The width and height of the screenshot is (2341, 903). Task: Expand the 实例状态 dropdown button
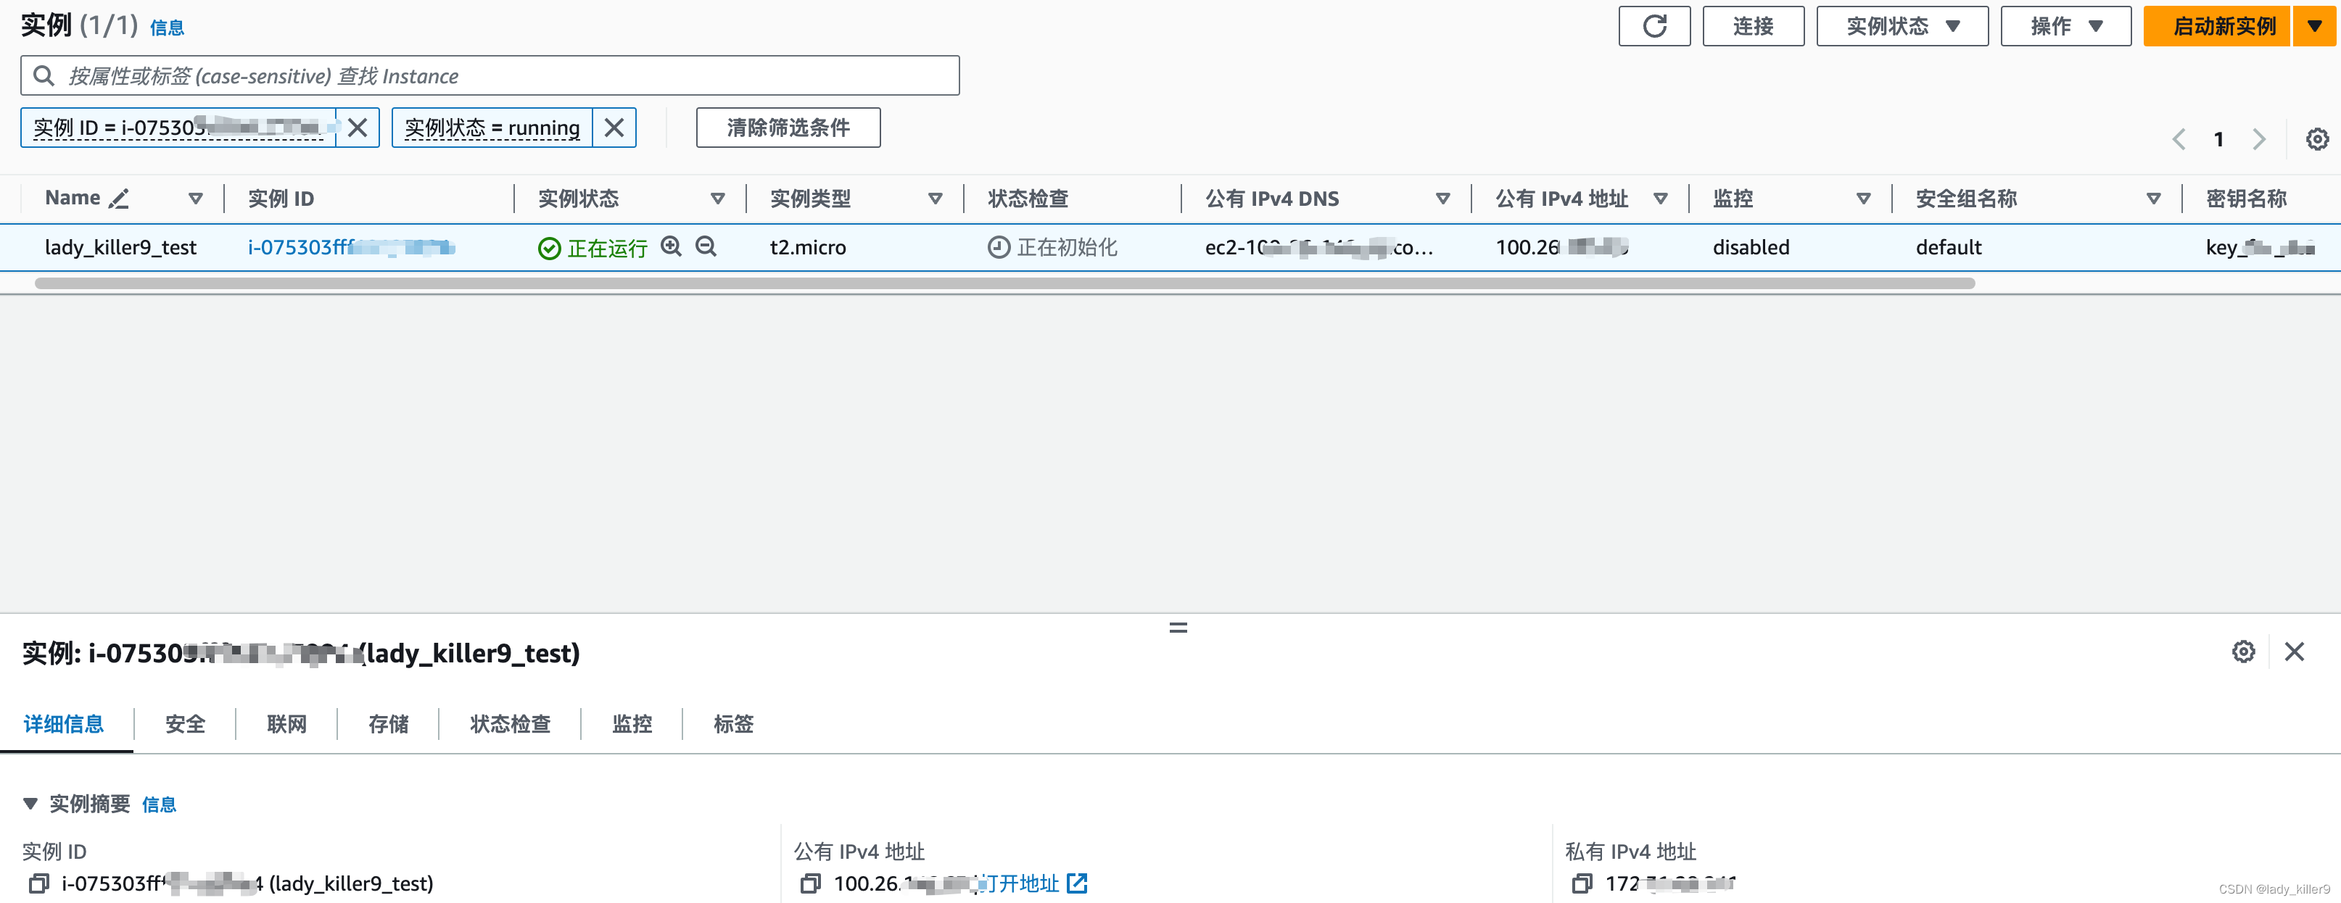click(1902, 26)
